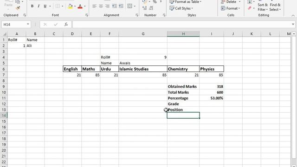Select the Position label cell

[x=183, y=110]
